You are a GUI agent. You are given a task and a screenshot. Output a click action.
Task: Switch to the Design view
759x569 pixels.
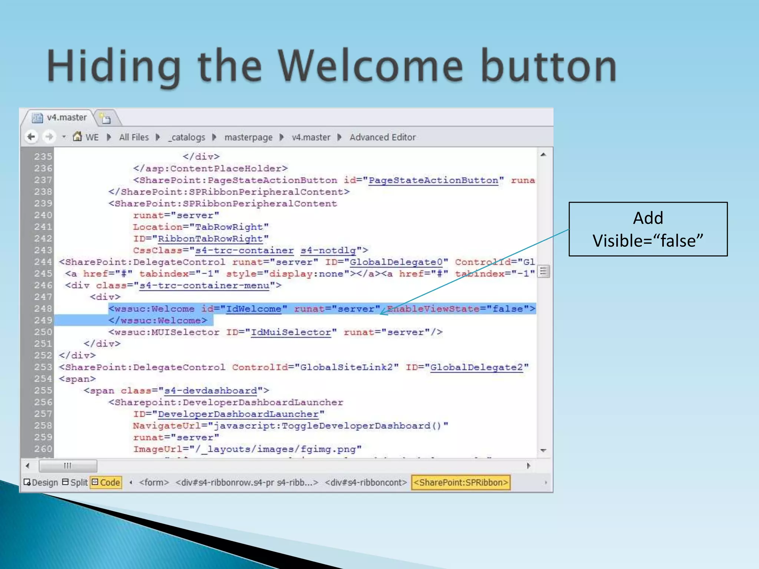click(41, 482)
